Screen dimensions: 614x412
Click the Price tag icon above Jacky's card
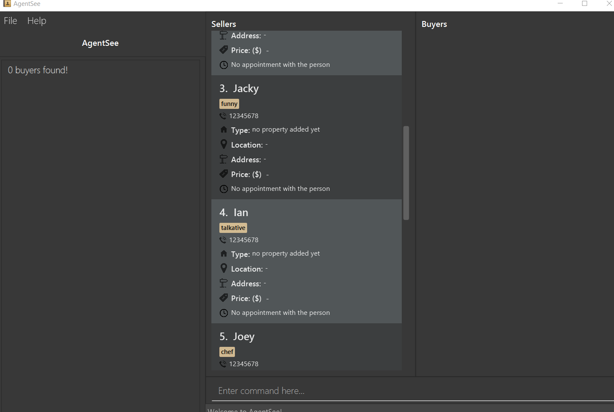click(x=224, y=50)
